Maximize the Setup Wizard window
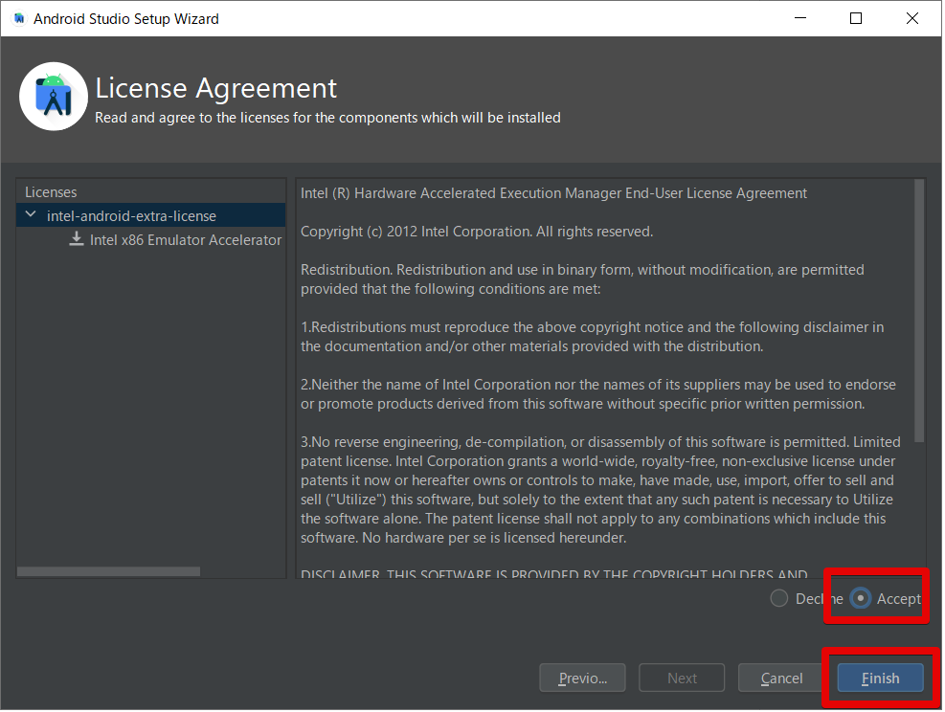945x712 pixels. pos(856,18)
